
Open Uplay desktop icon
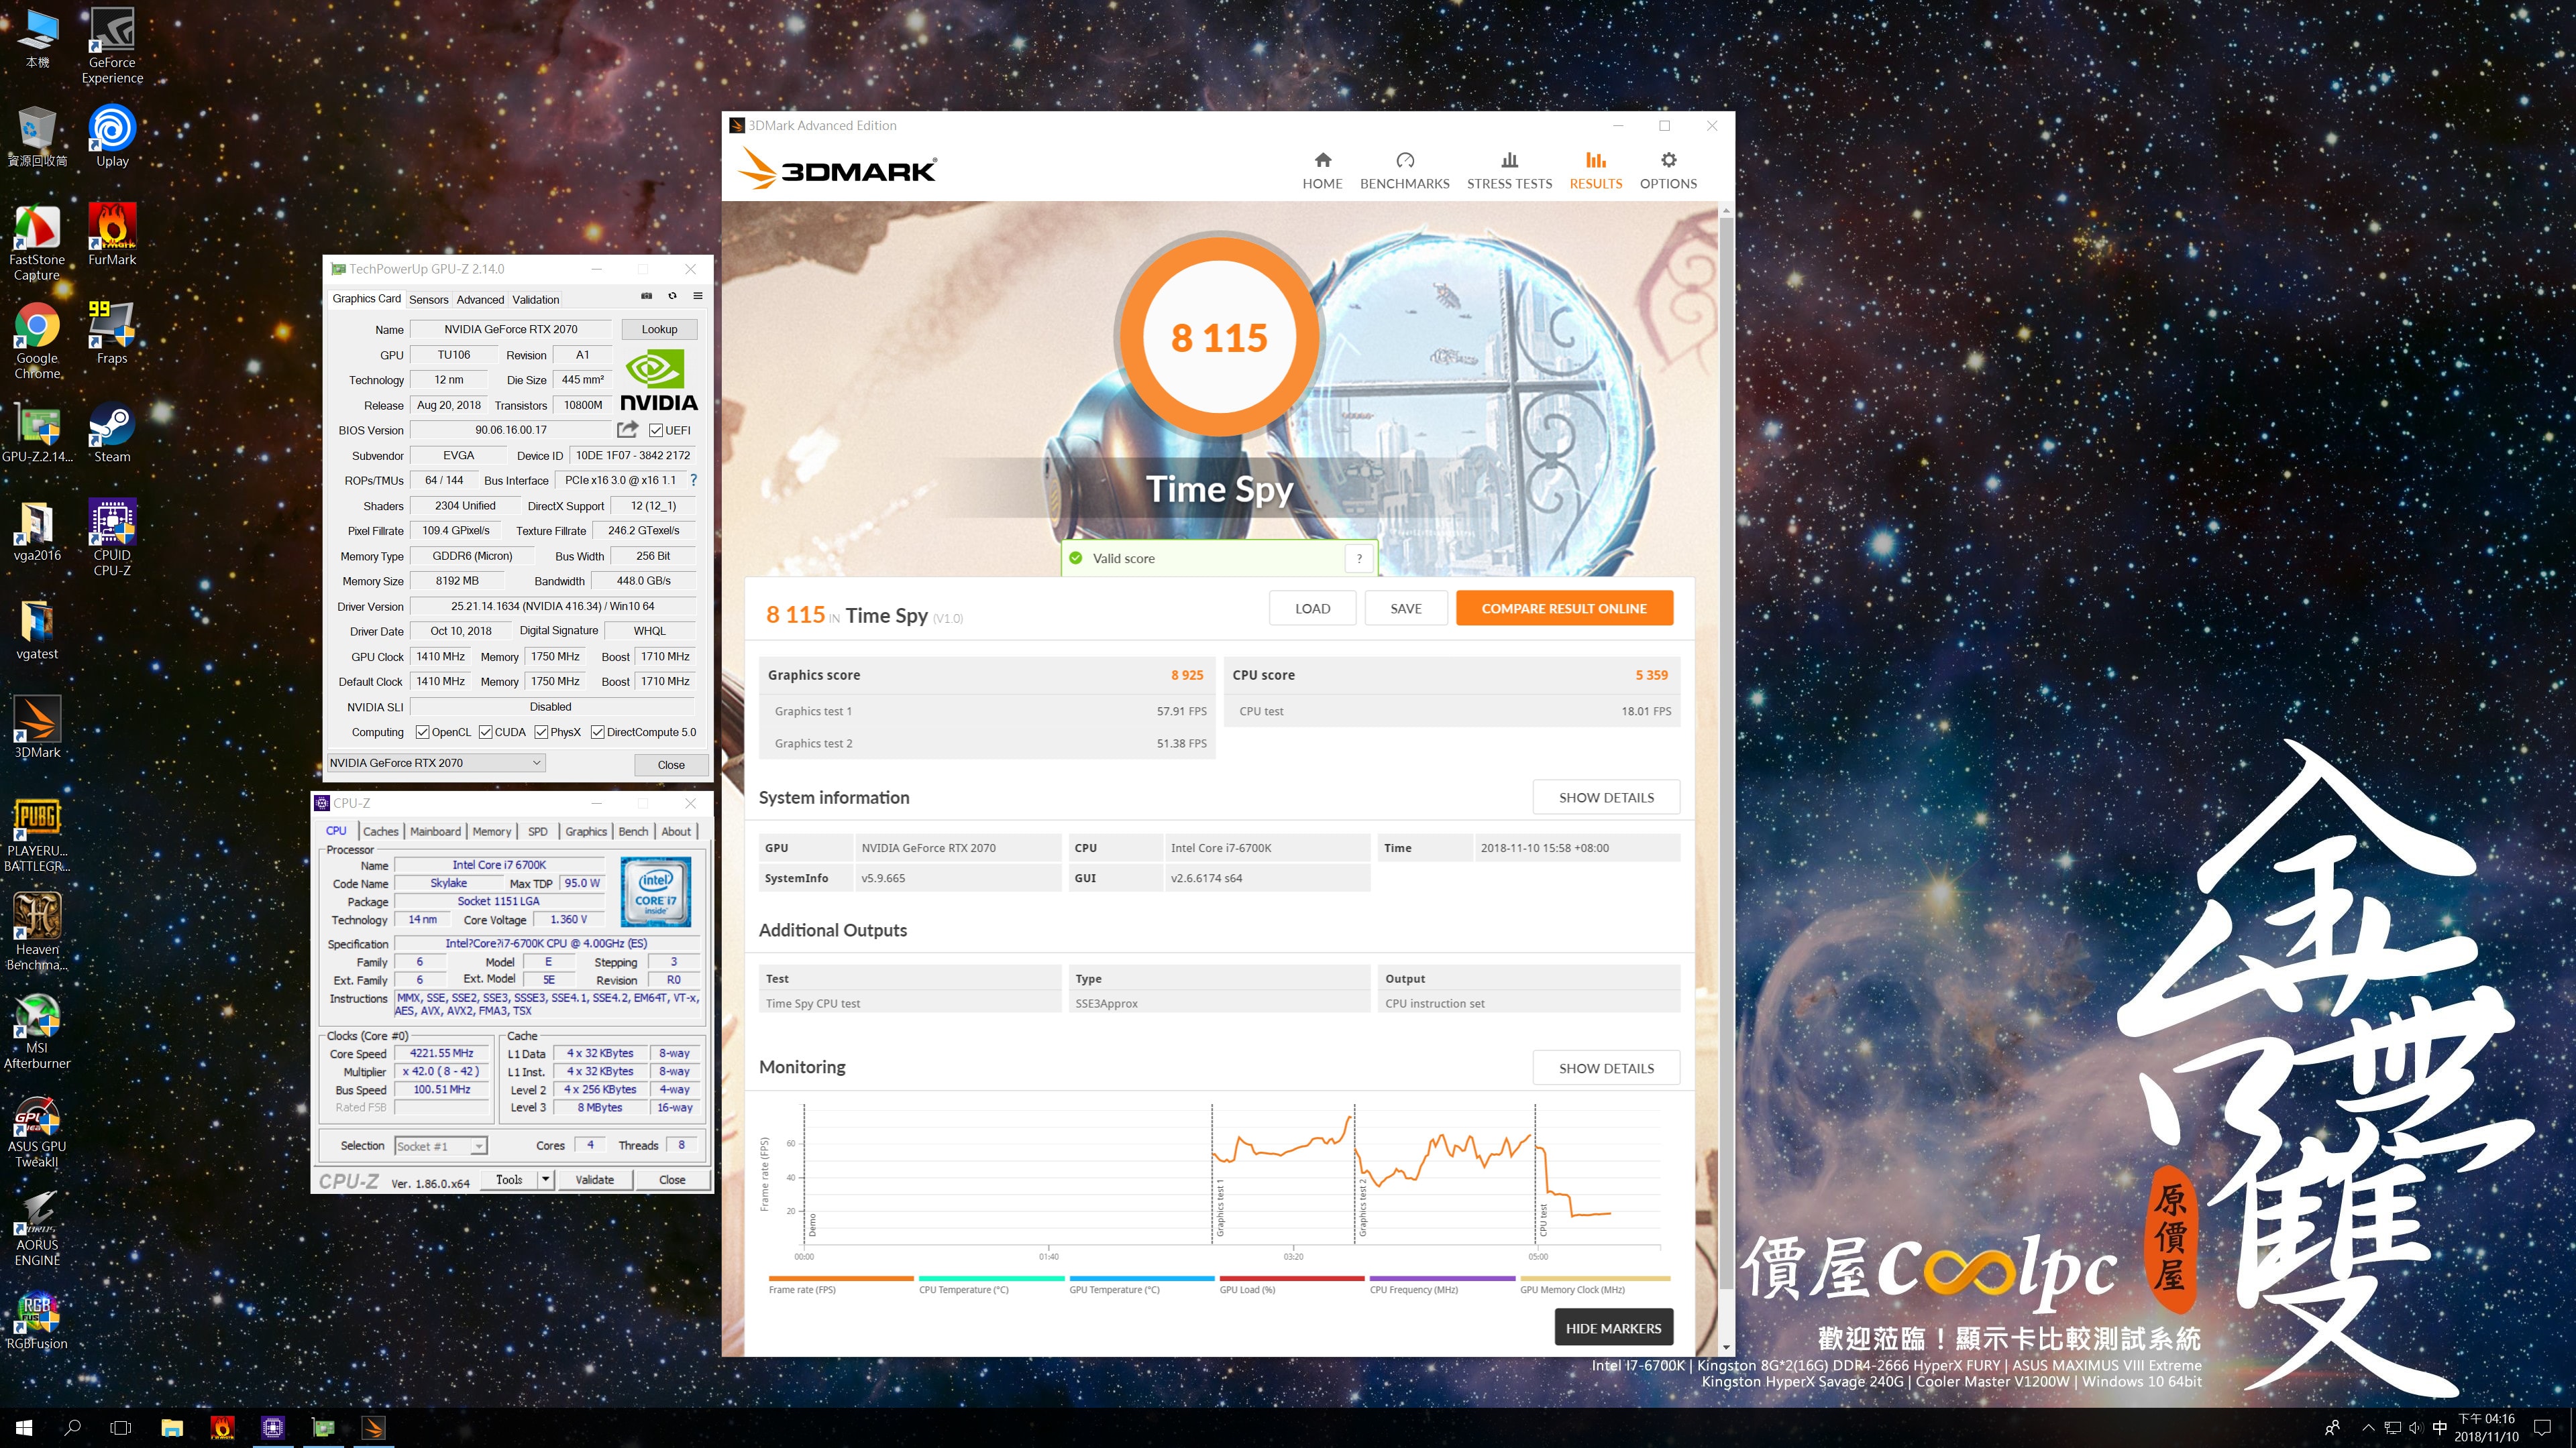pyautogui.click(x=112, y=136)
